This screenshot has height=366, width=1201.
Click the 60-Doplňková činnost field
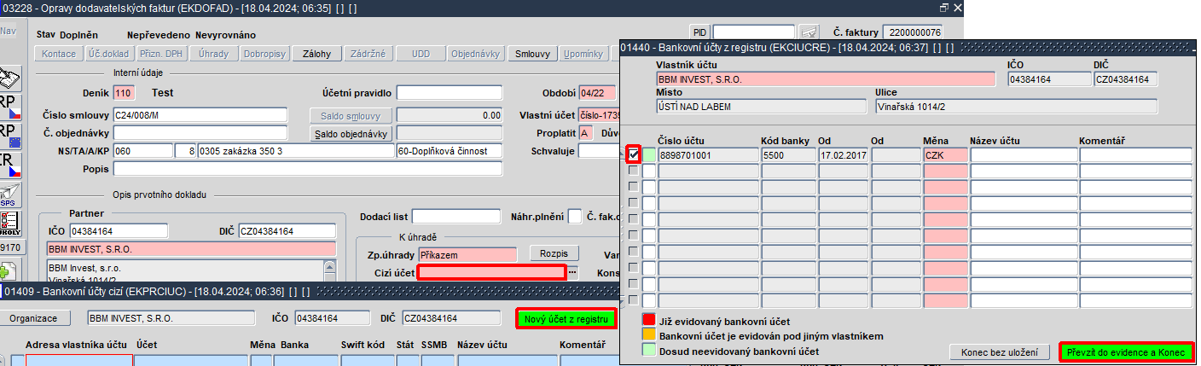click(449, 151)
